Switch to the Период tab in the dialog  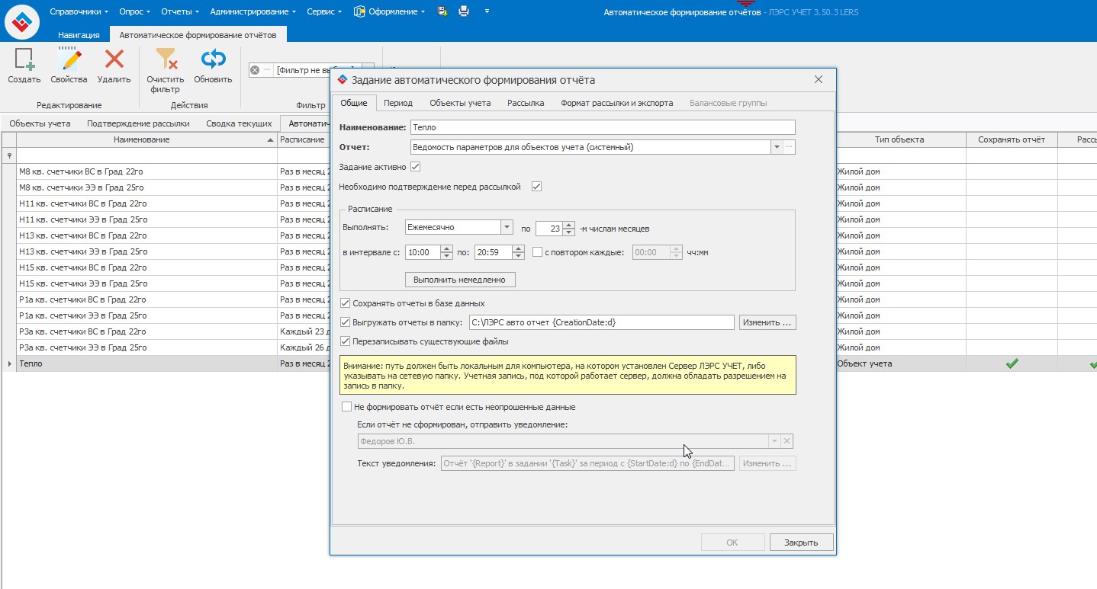point(398,103)
